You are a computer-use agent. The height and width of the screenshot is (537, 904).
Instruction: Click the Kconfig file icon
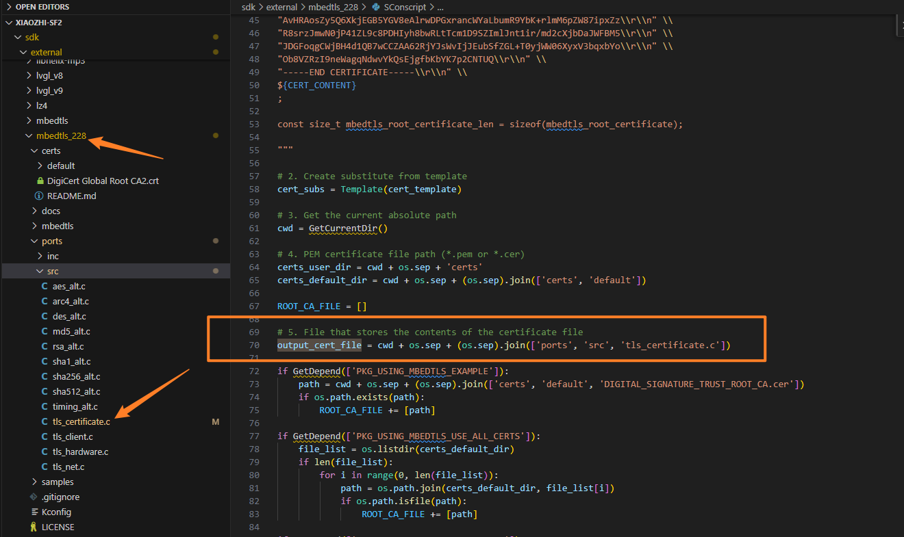tap(34, 512)
